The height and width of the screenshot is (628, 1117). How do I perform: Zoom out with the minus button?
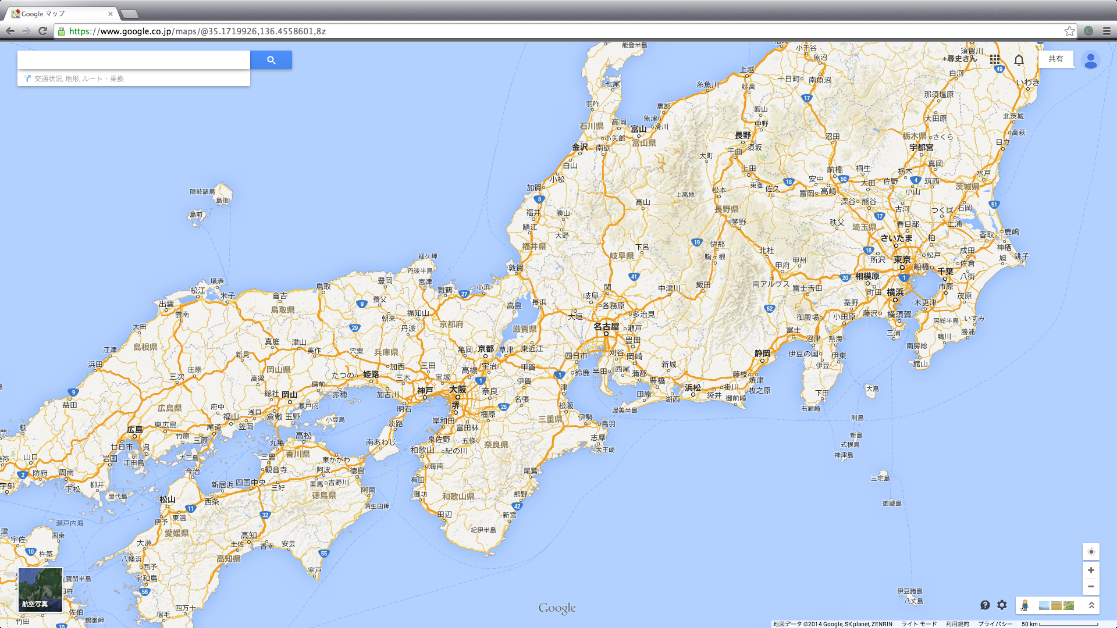pos(1091,586)
